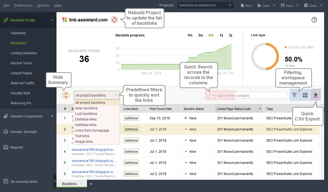The width and height of the screenshot is (328, 192).
Task: Go to Penalty Risk in sidebar
Action: (20, 93)
